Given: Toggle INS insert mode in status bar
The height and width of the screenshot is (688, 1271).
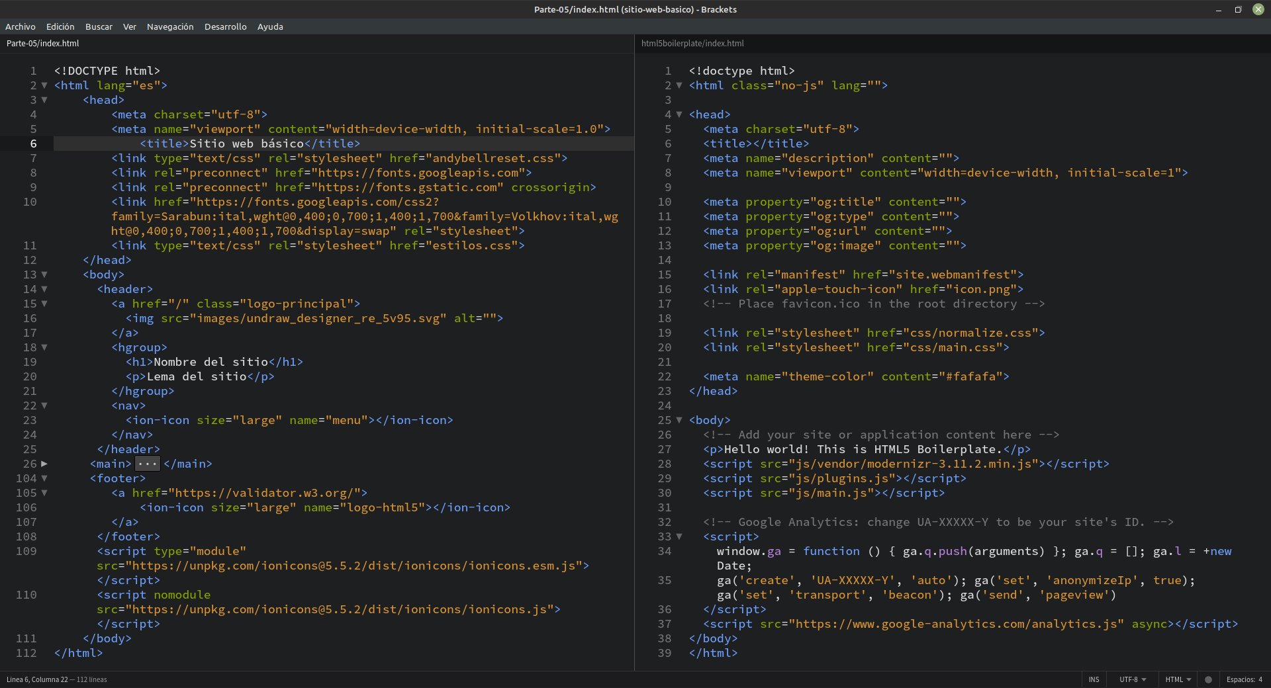Looking at the screenshot, I should coord(1094,679).
